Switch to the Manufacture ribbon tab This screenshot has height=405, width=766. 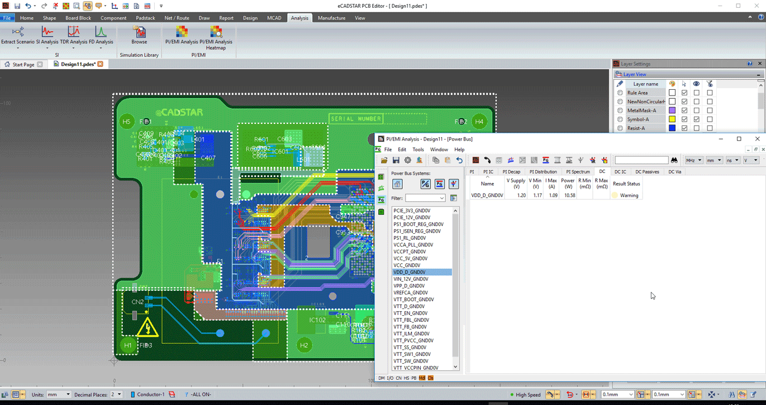point(331,18)
